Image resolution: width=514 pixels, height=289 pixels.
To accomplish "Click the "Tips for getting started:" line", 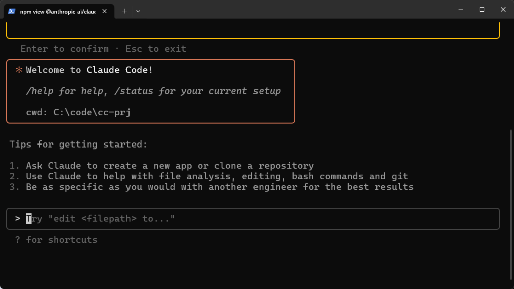I will 78,144.
